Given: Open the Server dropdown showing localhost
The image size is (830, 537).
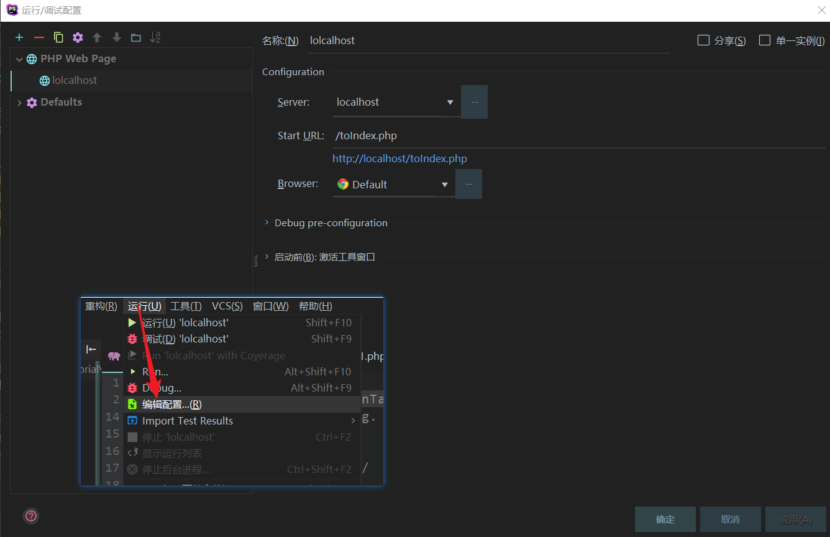Looking at the screenshot, I should 396,102.
